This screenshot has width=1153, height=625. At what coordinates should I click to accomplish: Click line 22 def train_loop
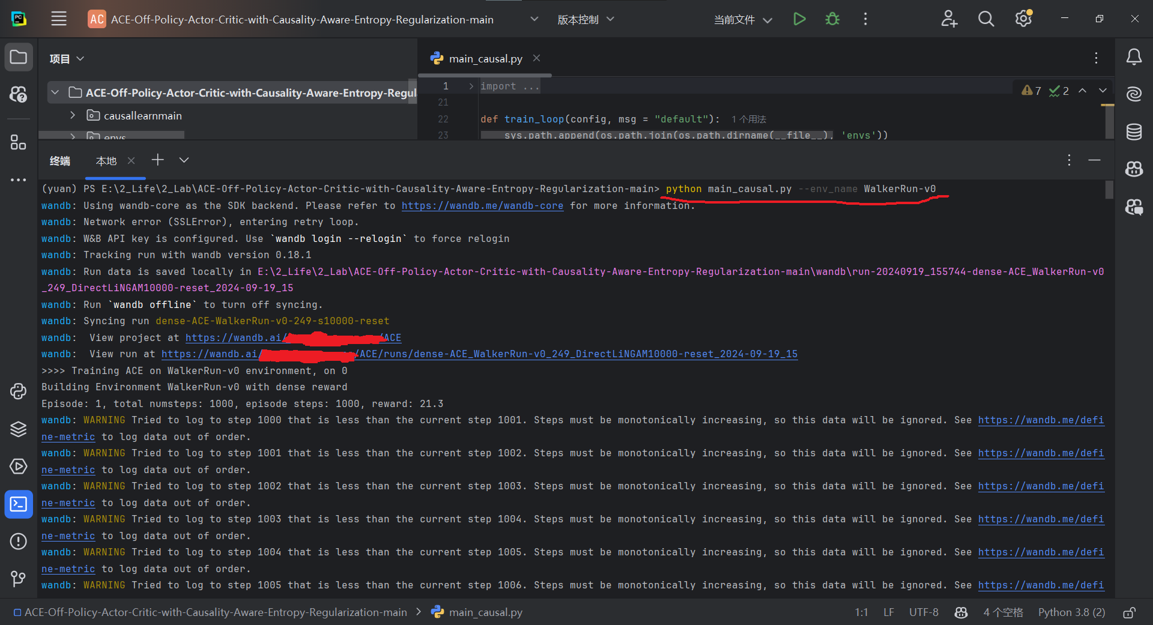click(600, 119)
